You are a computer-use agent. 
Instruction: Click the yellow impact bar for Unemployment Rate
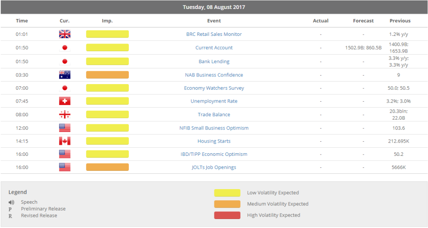(x=107, y=101)
